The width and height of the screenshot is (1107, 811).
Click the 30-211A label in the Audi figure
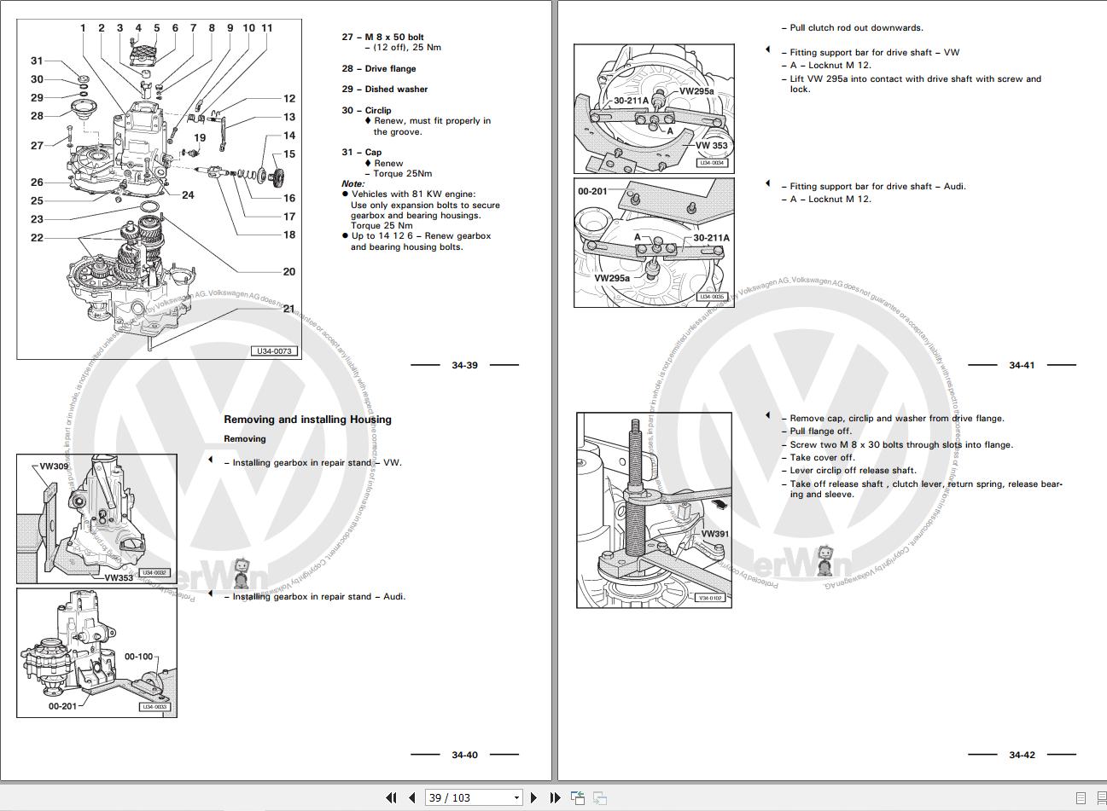[711, 238]
